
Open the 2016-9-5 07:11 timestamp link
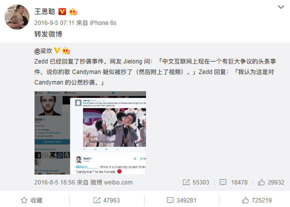[x=54, y=23]
